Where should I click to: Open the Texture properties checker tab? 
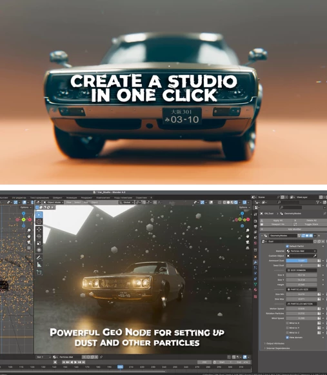click(255, 296)
